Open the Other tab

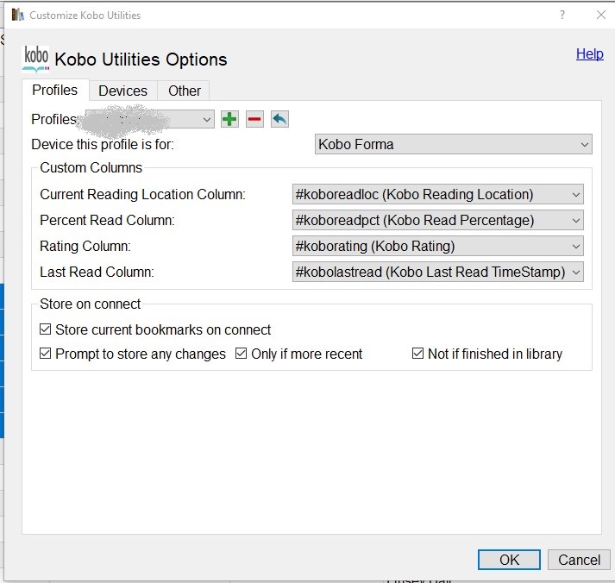185,91
